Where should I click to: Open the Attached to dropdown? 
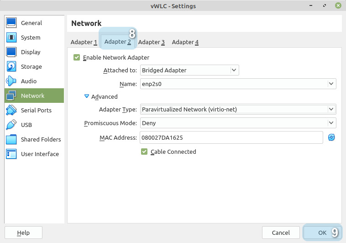(189, 70)
